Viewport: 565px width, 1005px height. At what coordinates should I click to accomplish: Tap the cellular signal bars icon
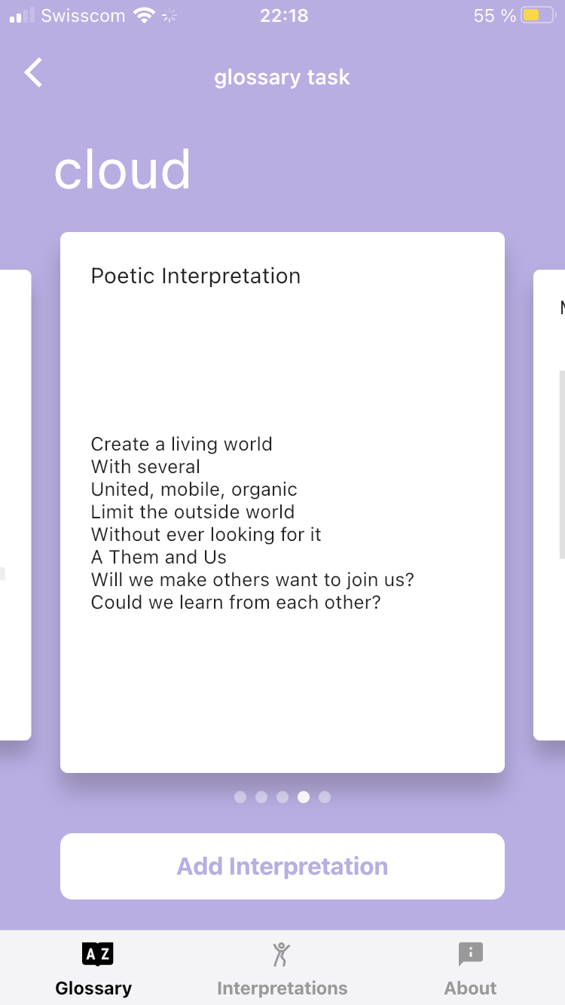click(x=22, y=15)
